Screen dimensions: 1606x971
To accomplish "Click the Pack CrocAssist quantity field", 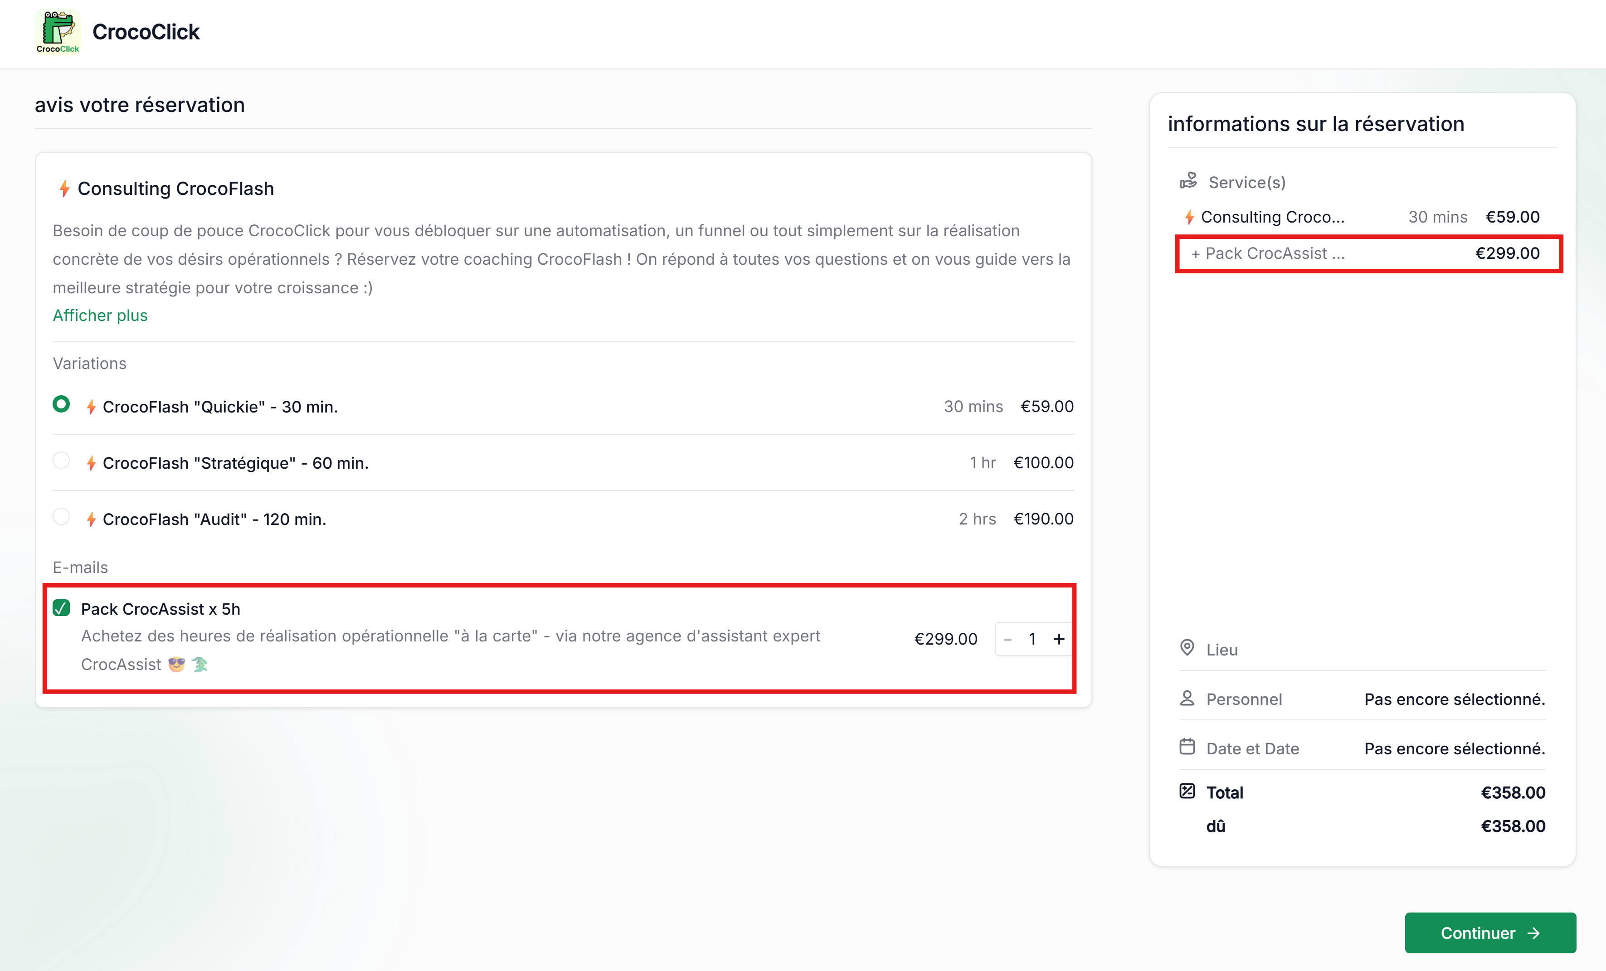I will [1032, 639].
